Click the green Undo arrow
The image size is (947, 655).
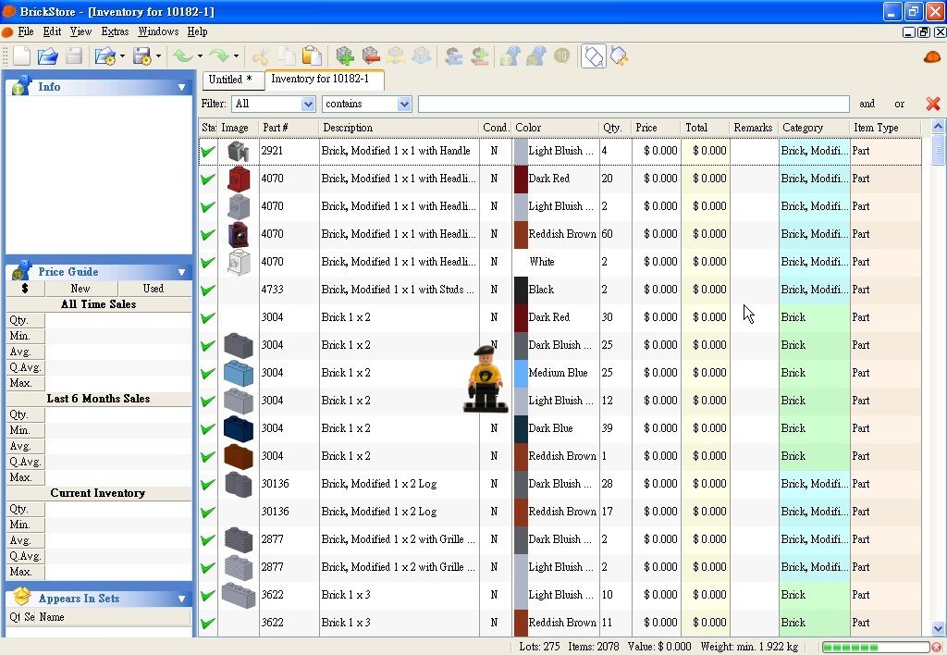tap(183, 56)
